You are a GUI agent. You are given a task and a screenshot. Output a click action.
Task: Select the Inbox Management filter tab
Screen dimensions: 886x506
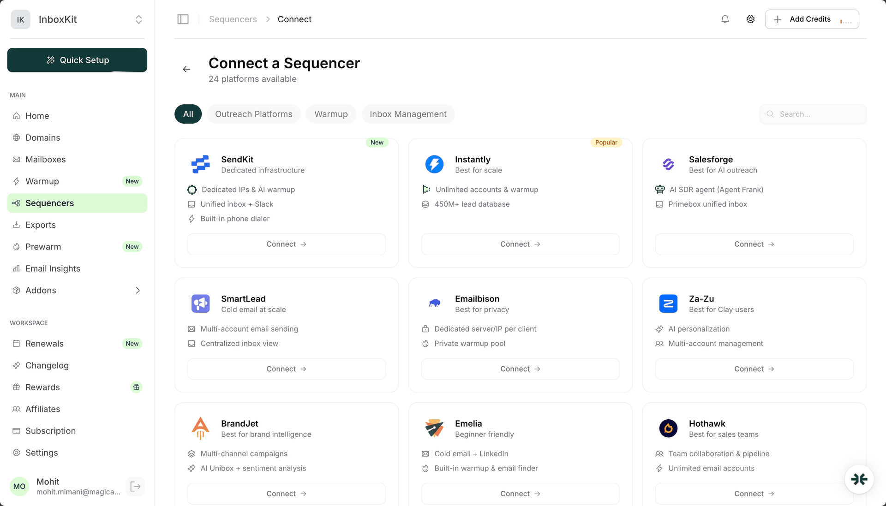(x=408, y=114)
